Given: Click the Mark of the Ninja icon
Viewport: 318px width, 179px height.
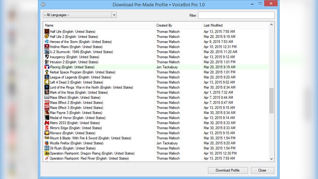Looking at the screenshot, I should pos(47,92).
